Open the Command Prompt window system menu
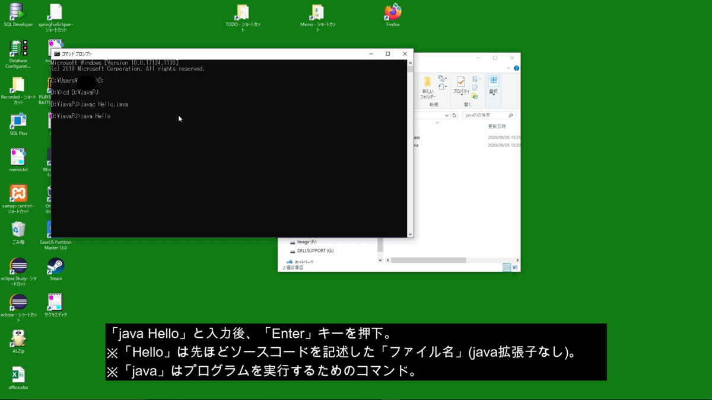Image resolution: width=712 pixels, height=400 pixels. (x=58, y=53)
